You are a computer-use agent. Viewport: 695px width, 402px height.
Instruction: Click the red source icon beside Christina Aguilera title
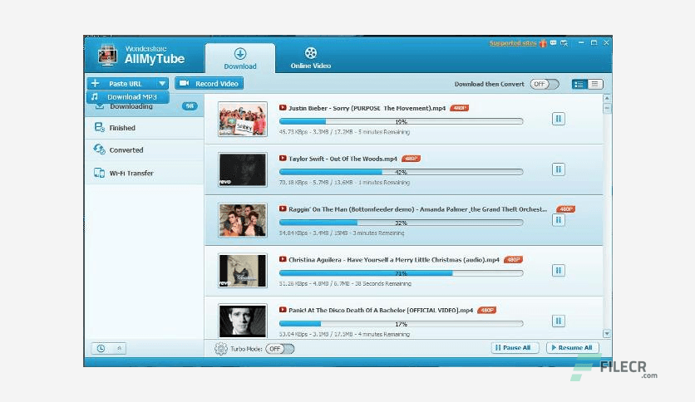tap(283, 259)
